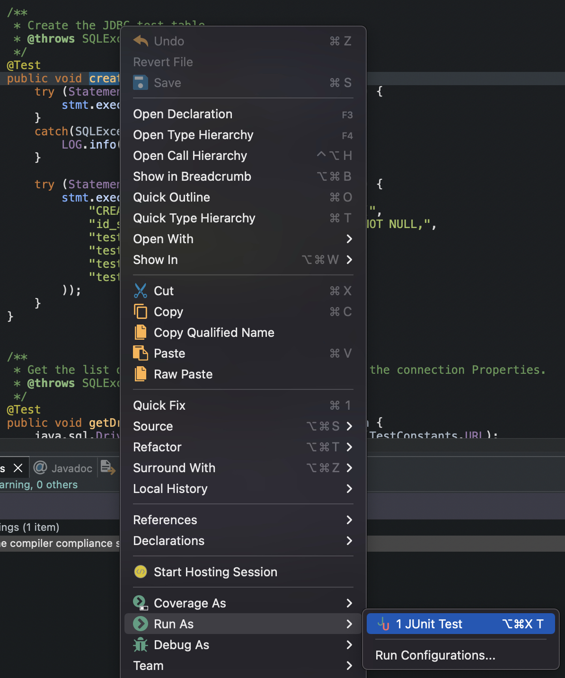Click the Debug As bug icon
The width and height of the screenshot is (565, 678).
pos(141,644)
